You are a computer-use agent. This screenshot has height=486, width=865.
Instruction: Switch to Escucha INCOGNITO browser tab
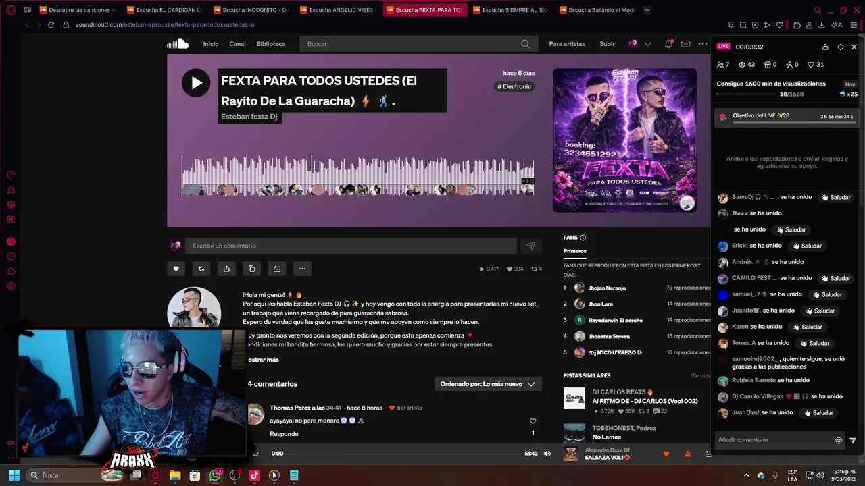point(251,10)
